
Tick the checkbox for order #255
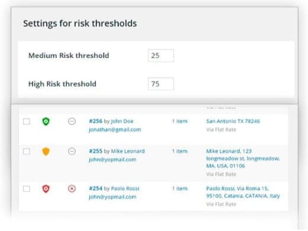click(27, 152)
